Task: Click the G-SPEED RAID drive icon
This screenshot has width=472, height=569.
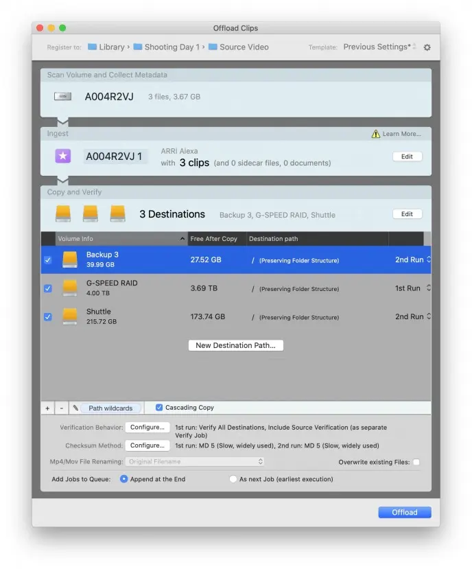Action: click(x=70, y=288)
